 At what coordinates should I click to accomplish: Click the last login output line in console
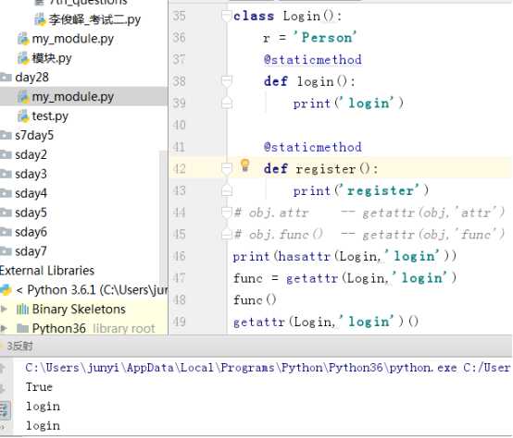point(44,426)
